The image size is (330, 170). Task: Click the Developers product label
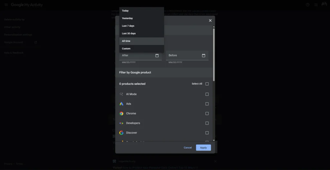pyautogui.click(x=133, y=123)
